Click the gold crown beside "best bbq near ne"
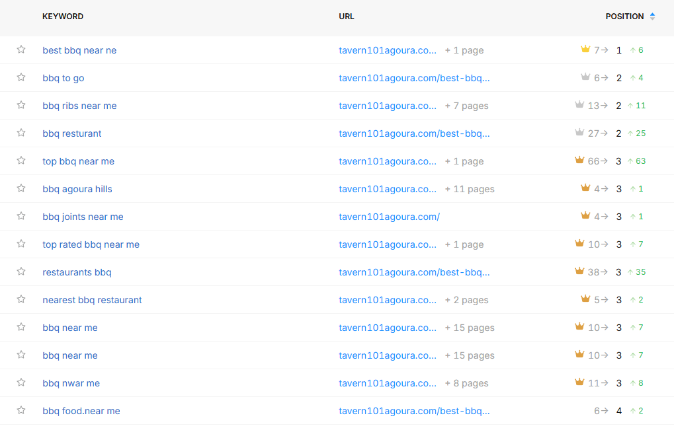674x432 pixels. tap(585, 50)
